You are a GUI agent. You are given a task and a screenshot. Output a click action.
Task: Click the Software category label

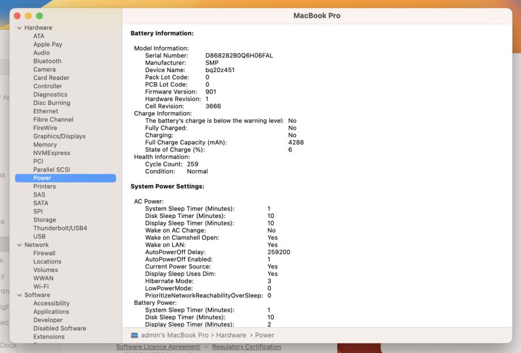[37, 295]
